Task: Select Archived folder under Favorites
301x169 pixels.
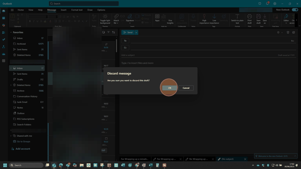Action: coord(27,44)
